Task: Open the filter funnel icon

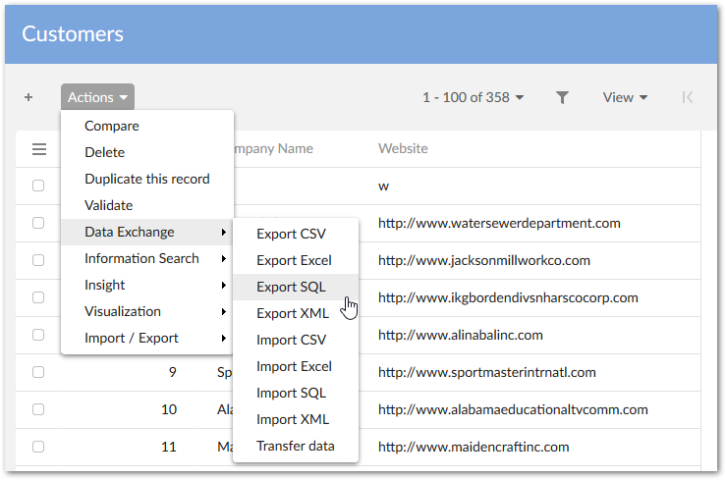Action: (x=562, y=97)
